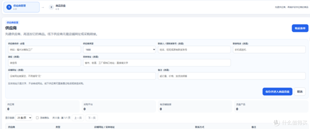Viewport: 310px width, 129px height.
Task: Click the 类型 table column header
Action: [58, 127]
